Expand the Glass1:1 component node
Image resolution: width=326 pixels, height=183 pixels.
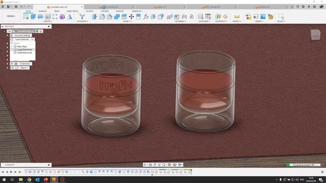[x=8, y=68]
